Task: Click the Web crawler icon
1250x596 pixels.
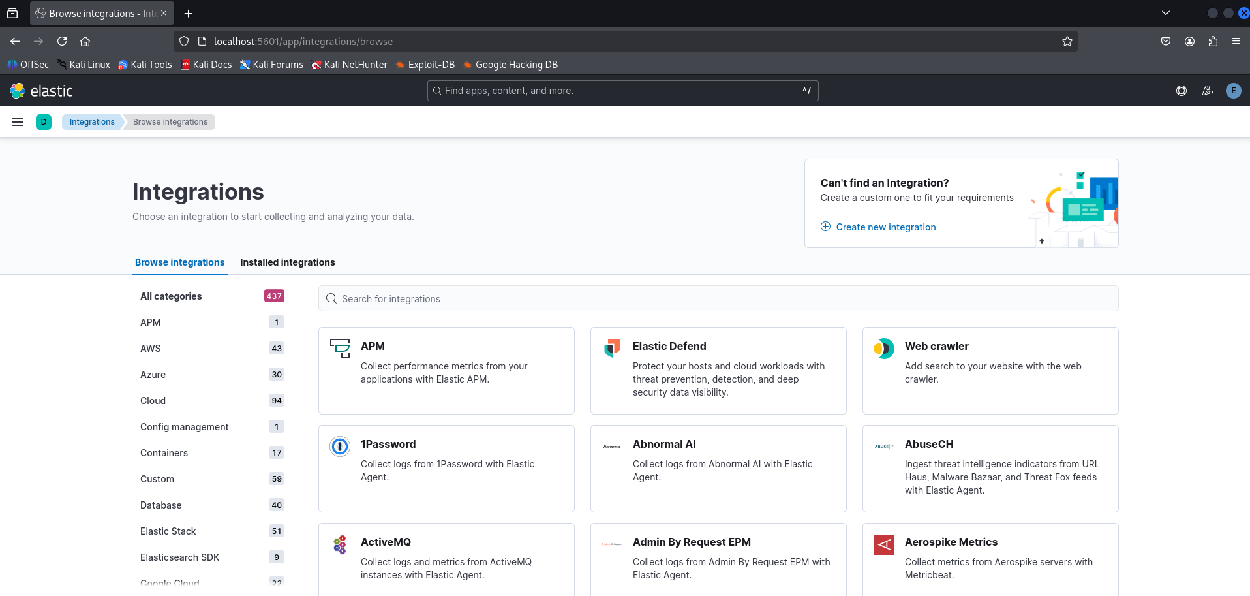Action: [x=884, y=348]
